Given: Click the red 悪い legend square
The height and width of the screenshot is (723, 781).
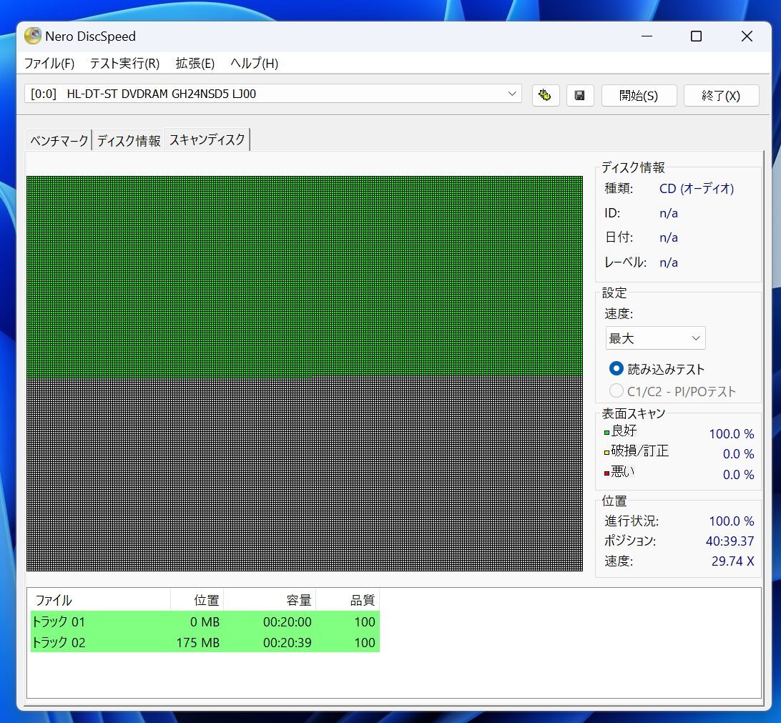Looking at the screenshot, I should pos(607,473).
